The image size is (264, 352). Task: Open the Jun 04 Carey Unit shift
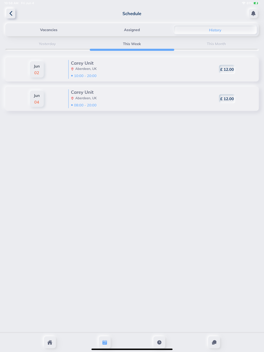[x=132, y=99]
